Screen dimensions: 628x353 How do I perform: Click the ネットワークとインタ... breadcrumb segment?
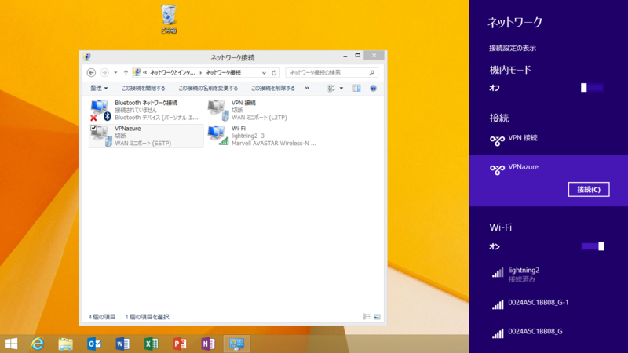(173, 72)
